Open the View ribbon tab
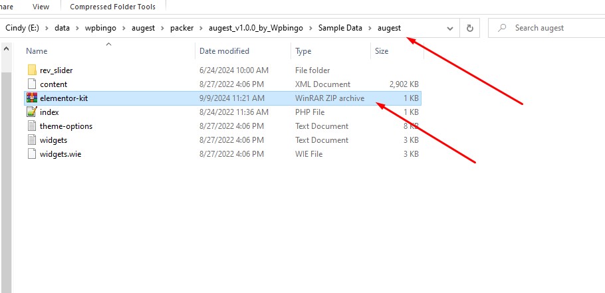Image resolution: width=605 pixels, height=293 pixels. click(x=41, y=7)
